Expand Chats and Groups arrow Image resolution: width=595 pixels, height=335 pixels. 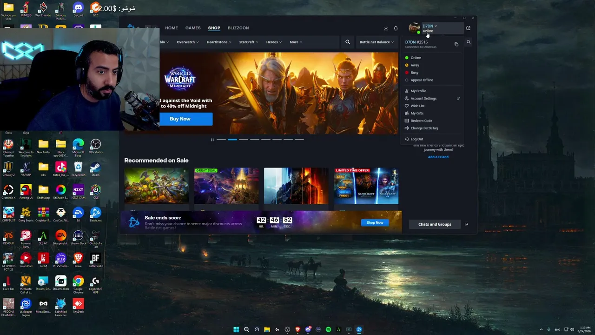tap(466, 224)
